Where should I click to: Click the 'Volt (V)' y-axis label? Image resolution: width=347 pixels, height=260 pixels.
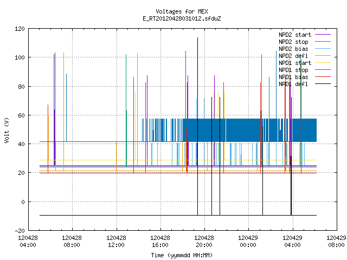coord(7,130)
